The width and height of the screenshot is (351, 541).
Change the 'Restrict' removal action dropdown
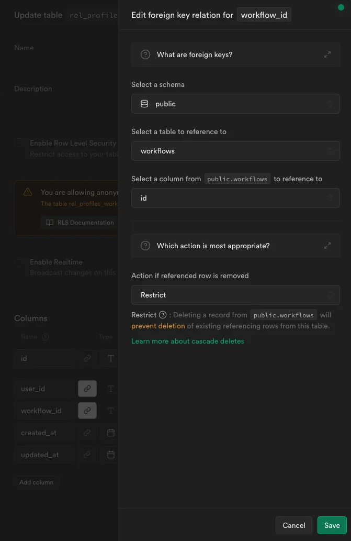[235, 294]
